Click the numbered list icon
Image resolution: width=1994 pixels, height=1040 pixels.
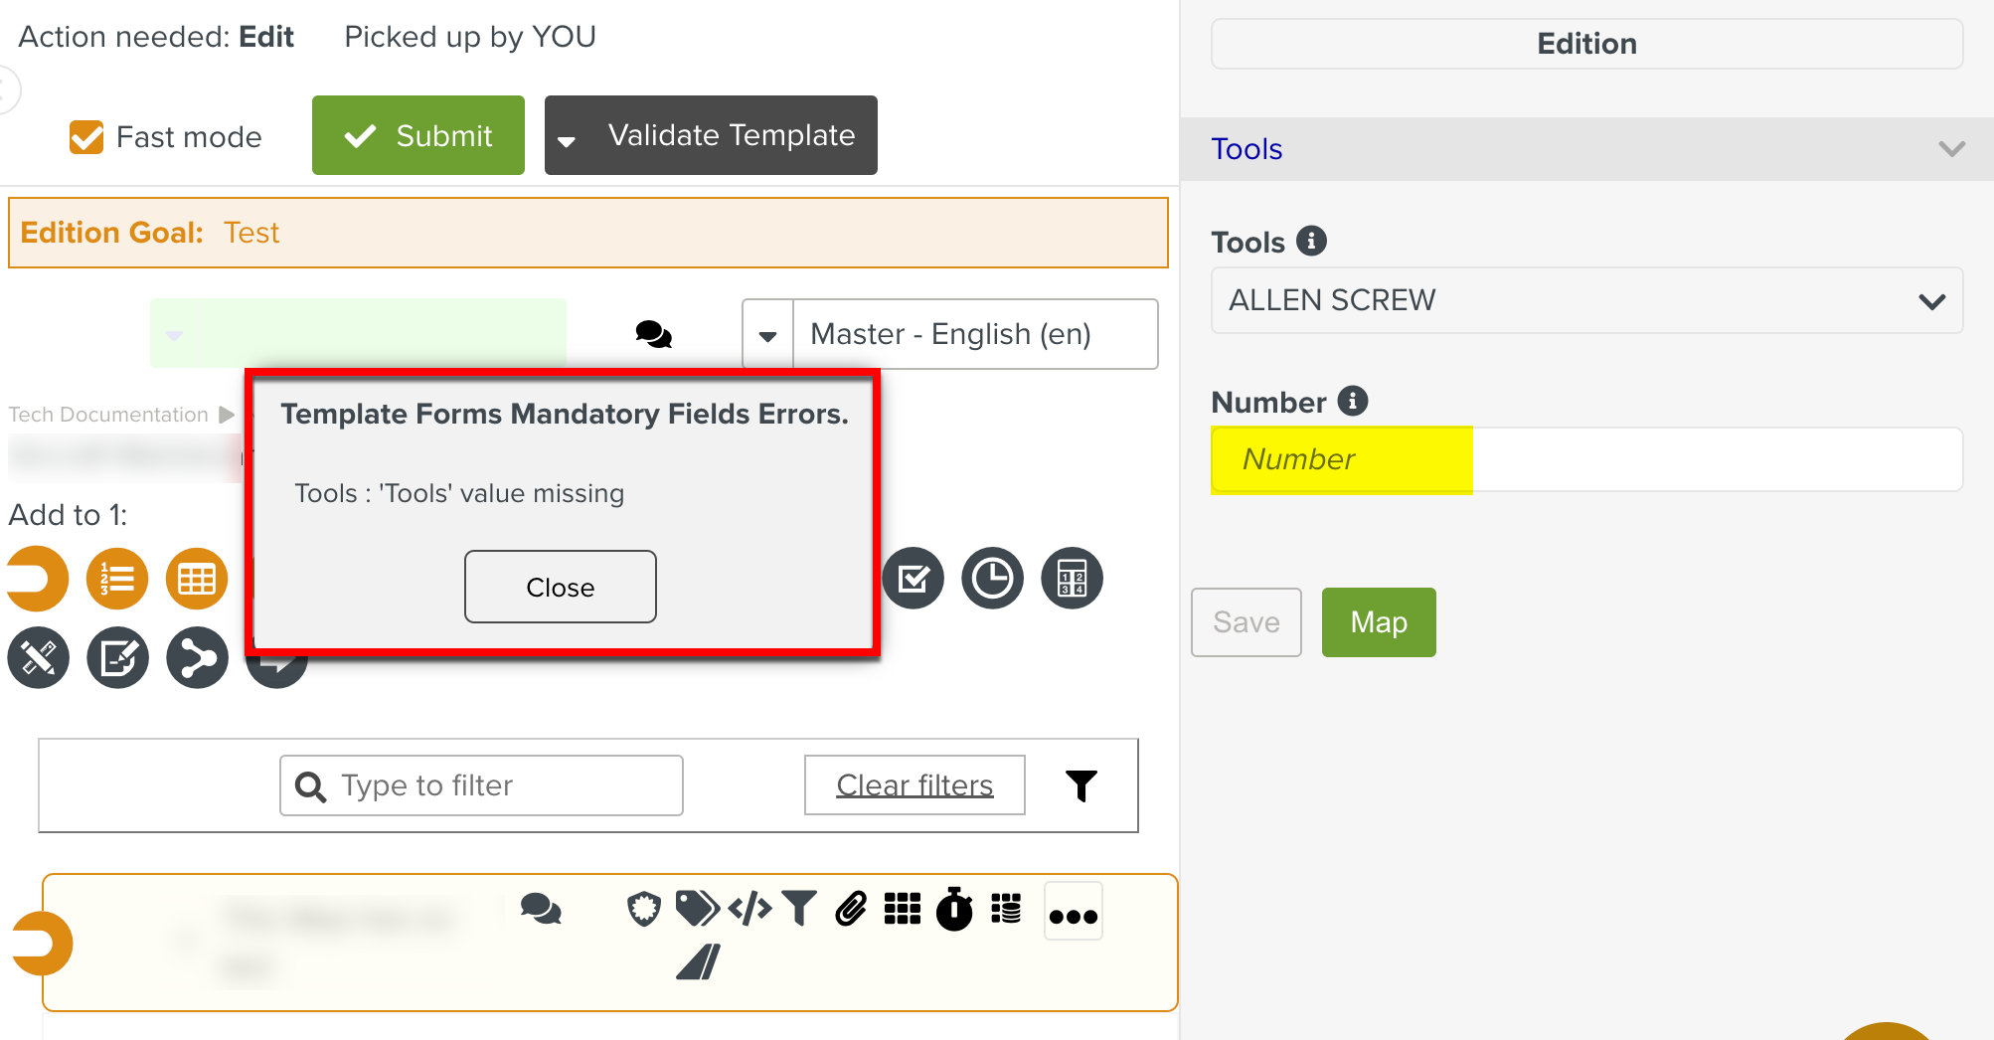117,579
